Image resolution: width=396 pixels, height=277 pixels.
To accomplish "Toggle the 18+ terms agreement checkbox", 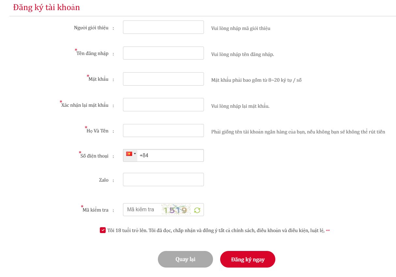I will pos(102,230).
